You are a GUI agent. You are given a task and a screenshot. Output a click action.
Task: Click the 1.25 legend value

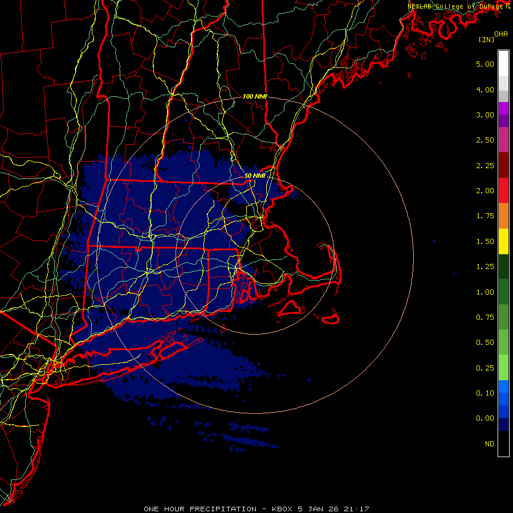[x=485, y=267]
